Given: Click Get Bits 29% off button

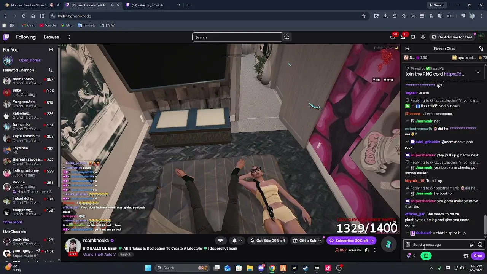Looking at the screenshot, I should (x=267, y=241).
